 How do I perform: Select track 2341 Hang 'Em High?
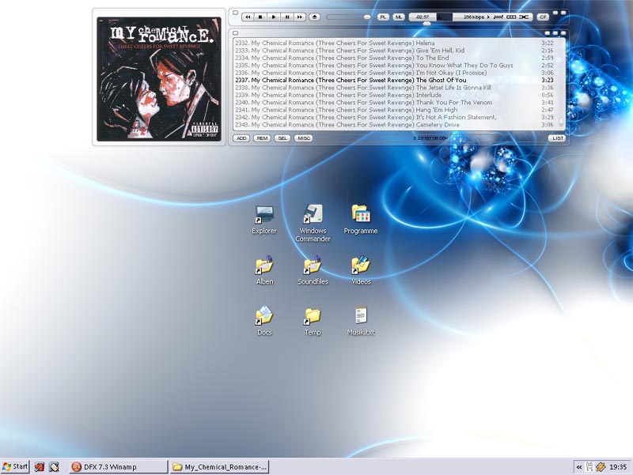[394, 110]
